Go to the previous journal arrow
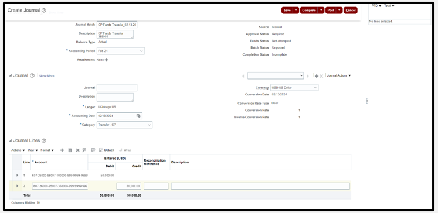438x213 pixels. (243, 76)
